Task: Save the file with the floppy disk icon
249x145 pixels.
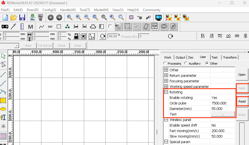Action: pos(22,17)
